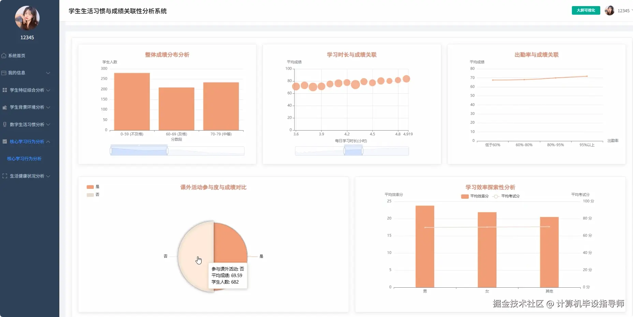The width and height of the screenshot is (633, 317).
Task: Click the 整体成绩分布分析 chart title
Action: [x=167, y=55]
